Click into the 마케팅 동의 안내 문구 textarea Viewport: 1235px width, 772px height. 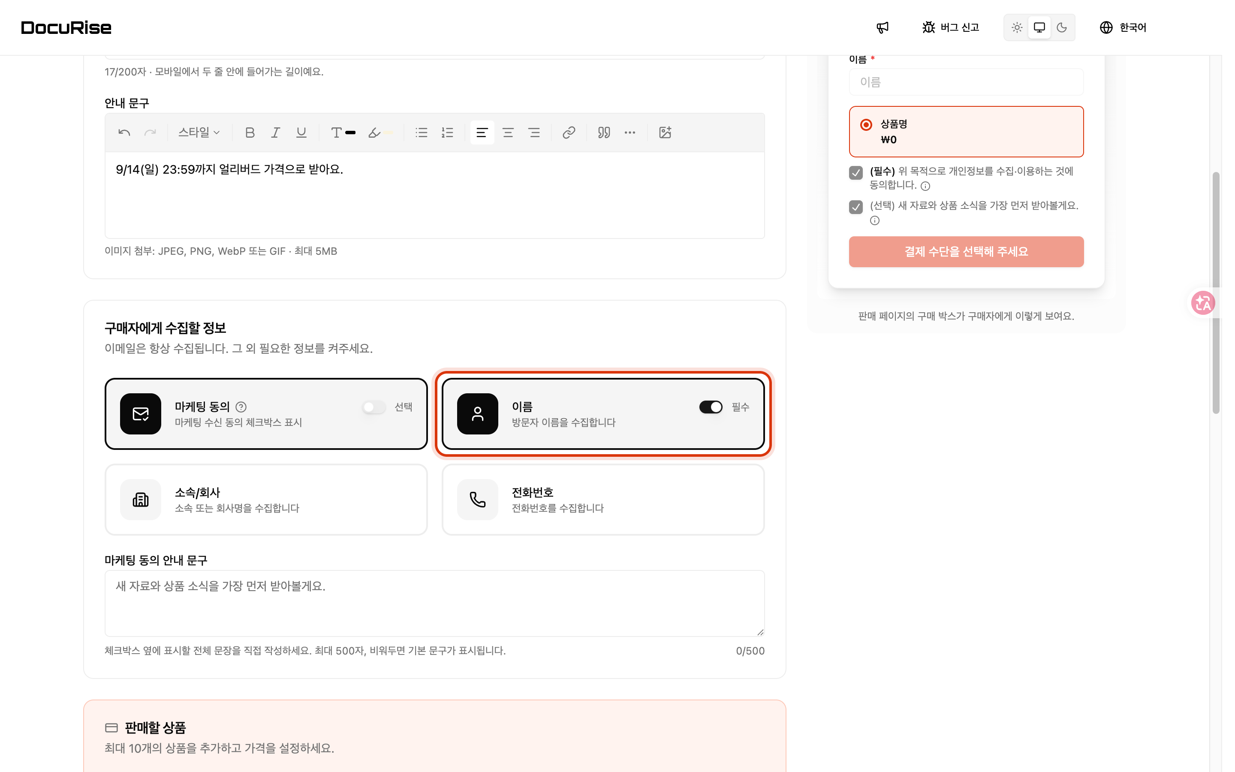click(435, 603)
